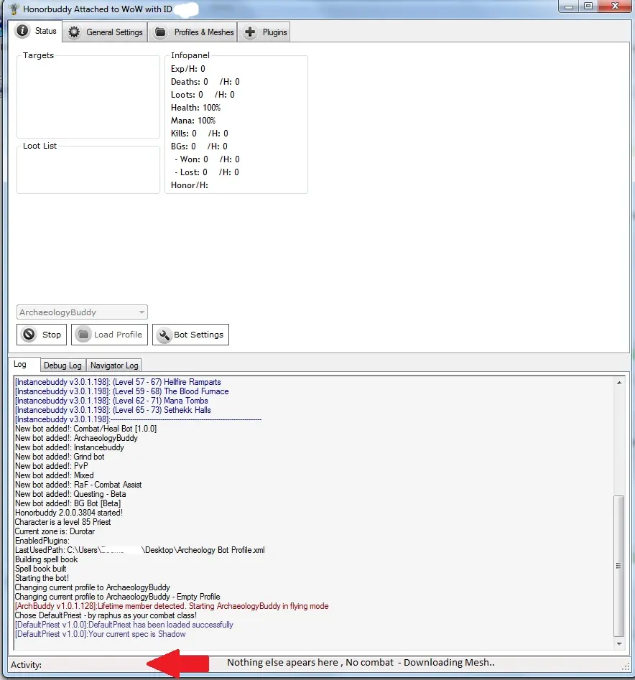This screenshot has width=635, height=680.
Task: Click the info icon on Status tab
Action: click(x=23, y=32)
